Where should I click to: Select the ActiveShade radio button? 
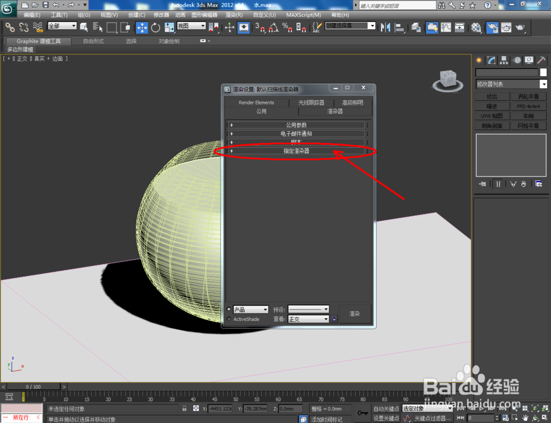click(229, 319)
